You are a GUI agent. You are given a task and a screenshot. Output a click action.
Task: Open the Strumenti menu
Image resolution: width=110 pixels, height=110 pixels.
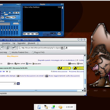(x=31, y=43)
